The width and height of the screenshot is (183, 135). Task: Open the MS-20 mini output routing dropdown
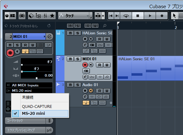pos(29,91)
